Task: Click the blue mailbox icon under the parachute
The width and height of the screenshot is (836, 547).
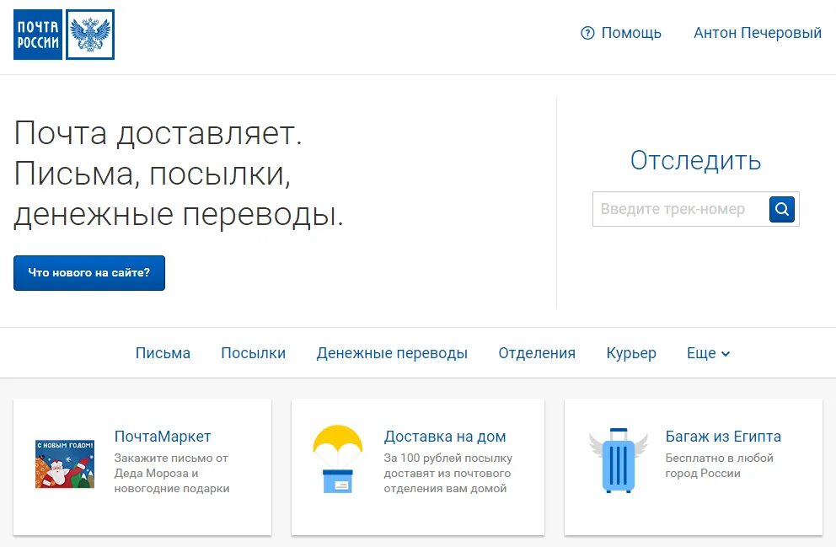Action: pyautogui.click(x=337, y=483)
